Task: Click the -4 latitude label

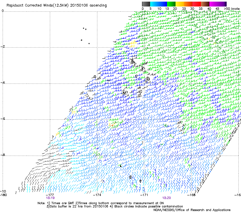Action: click(x=3, y=83)
